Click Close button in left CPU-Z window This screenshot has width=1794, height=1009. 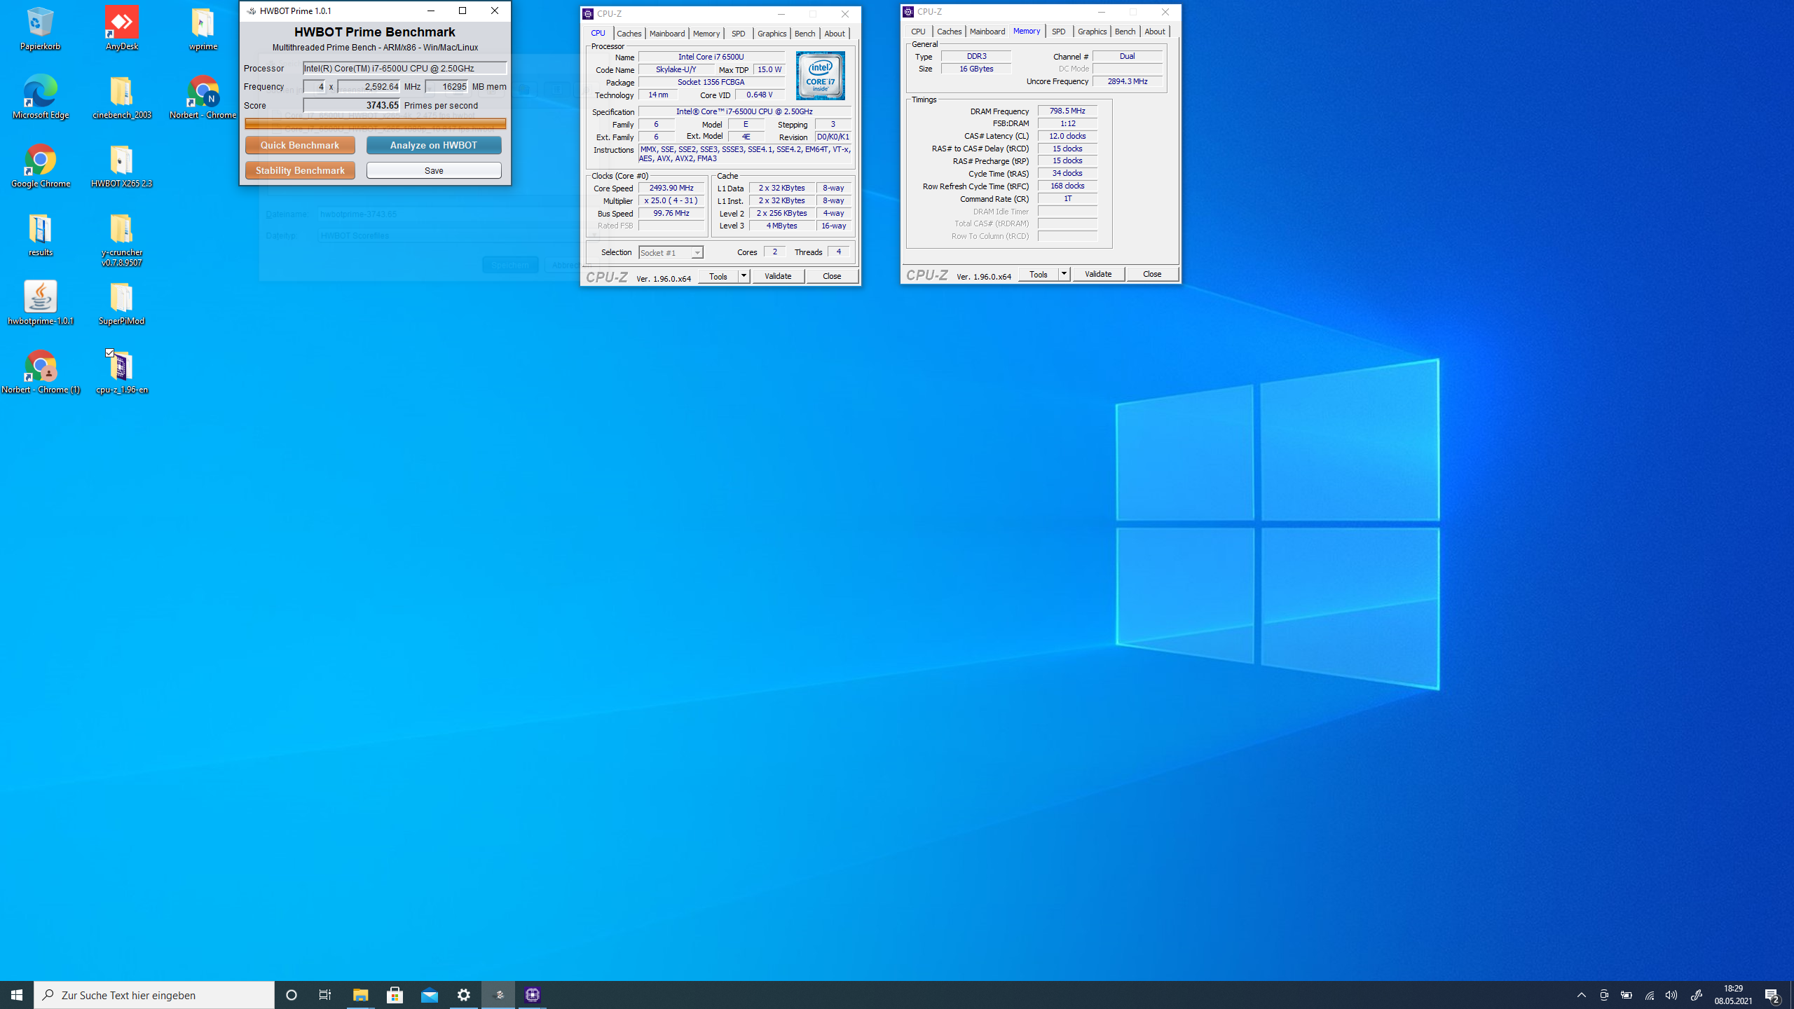click(832, 276)
